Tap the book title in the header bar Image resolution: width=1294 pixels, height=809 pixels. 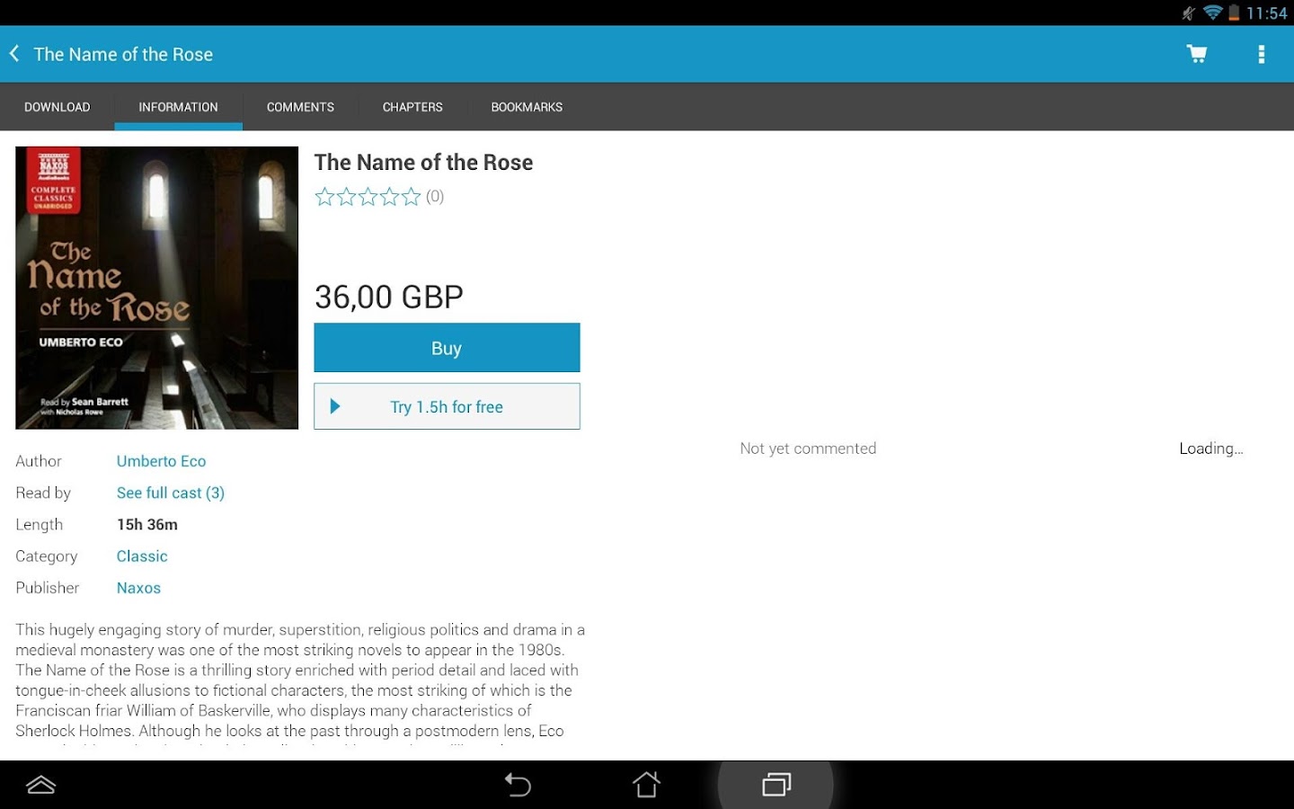[123, 54]
